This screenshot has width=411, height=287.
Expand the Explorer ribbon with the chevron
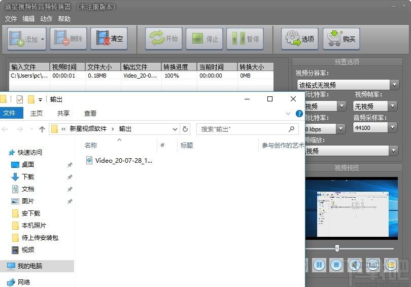288,114
